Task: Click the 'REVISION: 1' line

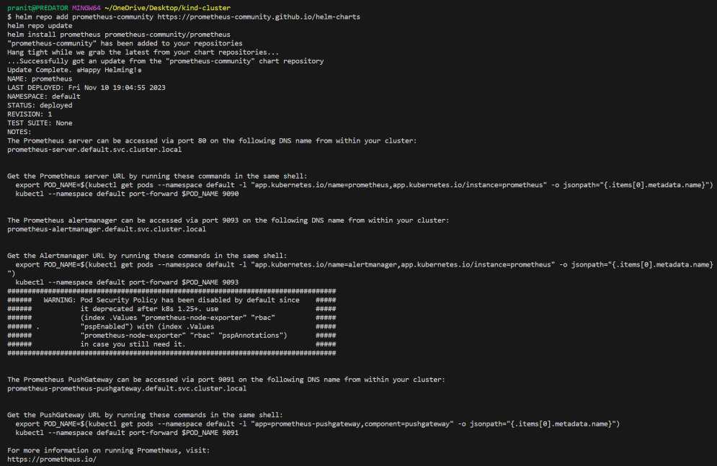Action: click(x=30, y=114)
